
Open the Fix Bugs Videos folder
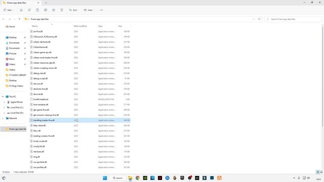[x=15, y=86]
